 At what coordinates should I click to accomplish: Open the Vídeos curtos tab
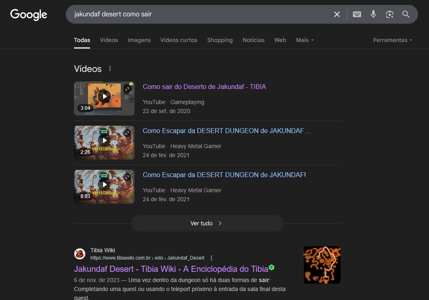click(179, 40)
